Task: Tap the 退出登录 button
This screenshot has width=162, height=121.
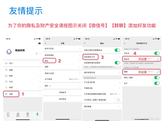Action: click(63, 99)
